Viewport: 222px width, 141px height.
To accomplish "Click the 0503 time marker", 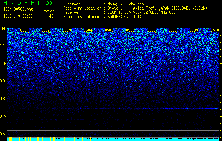I will tap(67, 30).
